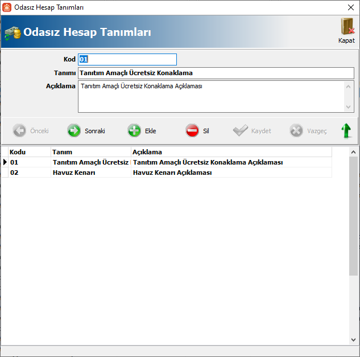
Task: Click the Tanımı text field
Action: (x=216, y=73)
